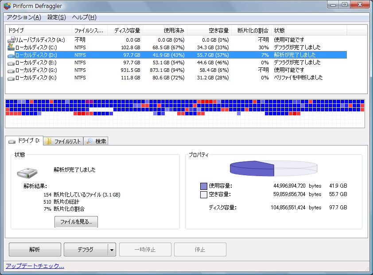Sort by the ファイルシス... column header
Image resolution: width=373 pixels, height=275 pixels.
(89, 31)
